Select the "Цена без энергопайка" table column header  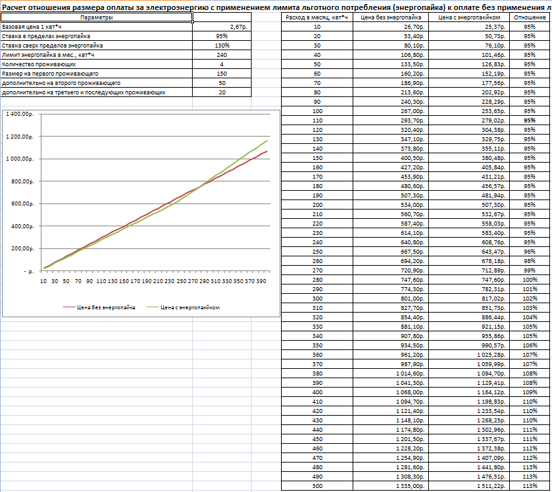[391, 17]
